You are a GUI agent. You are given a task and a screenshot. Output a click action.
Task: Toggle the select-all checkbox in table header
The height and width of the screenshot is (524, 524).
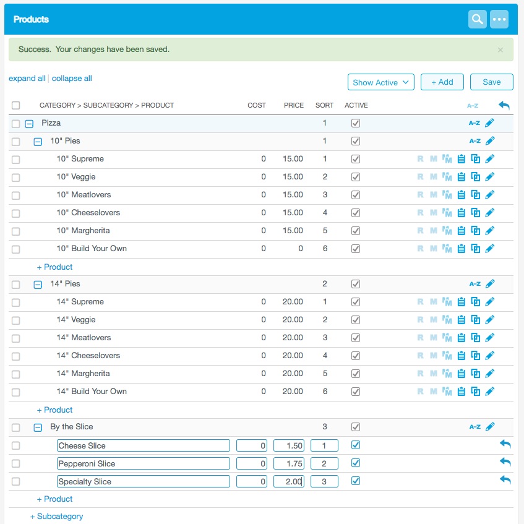[15, 106]
